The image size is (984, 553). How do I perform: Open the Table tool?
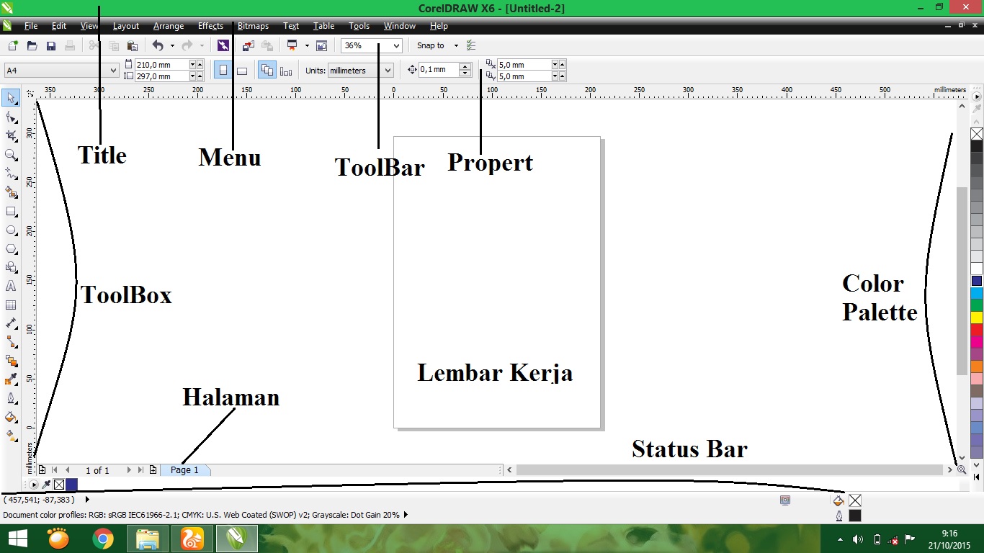10,305
